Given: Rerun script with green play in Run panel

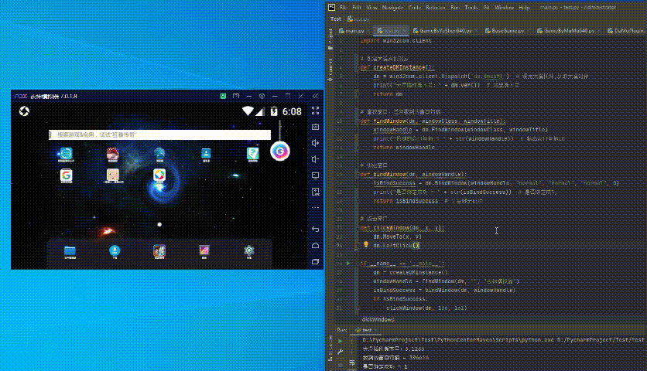Looking at the screenshot, I should click(340, 341).
